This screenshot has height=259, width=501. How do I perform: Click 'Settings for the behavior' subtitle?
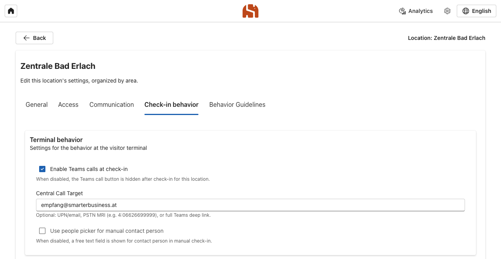coord(88,148)
